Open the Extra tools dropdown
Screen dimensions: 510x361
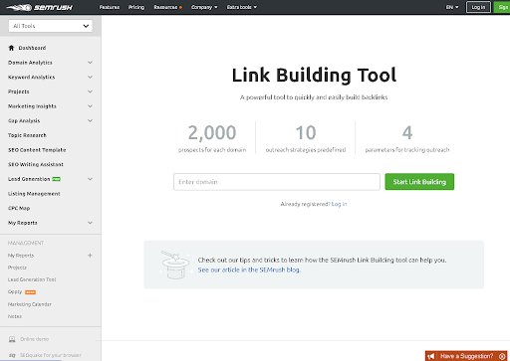click(242, 7)
